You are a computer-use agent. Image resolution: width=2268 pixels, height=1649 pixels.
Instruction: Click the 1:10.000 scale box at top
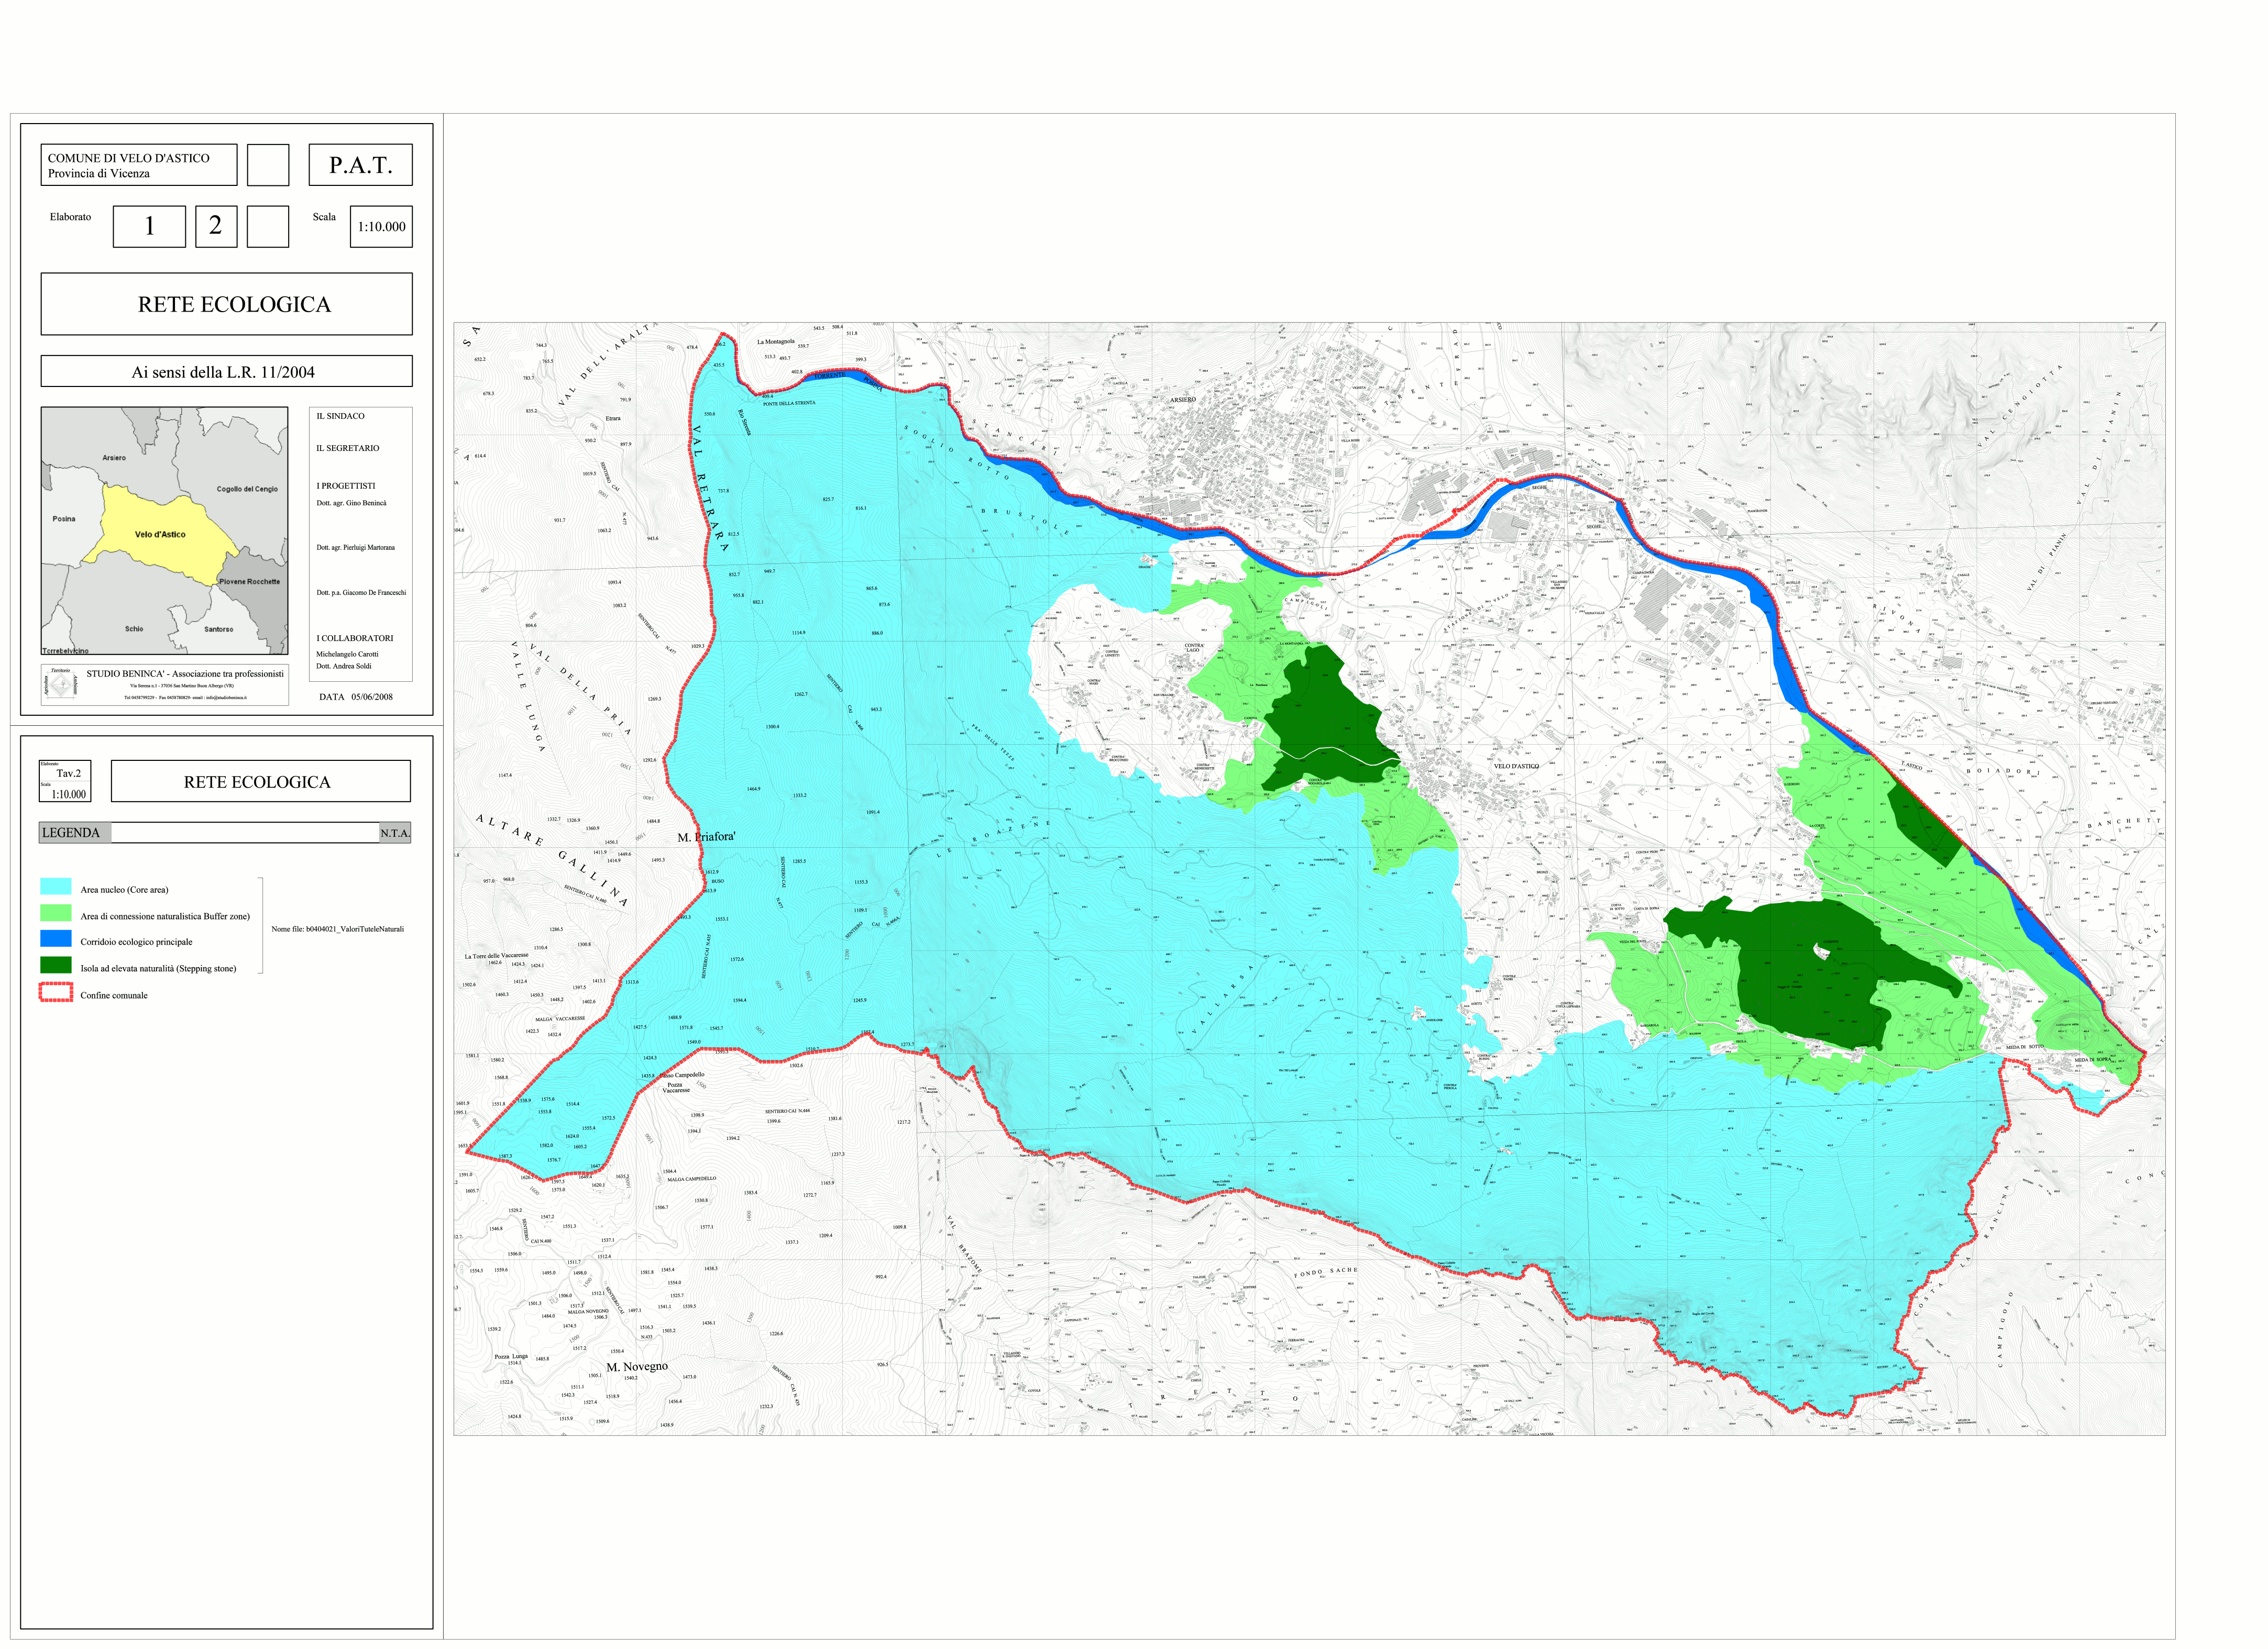coord(381,227)
